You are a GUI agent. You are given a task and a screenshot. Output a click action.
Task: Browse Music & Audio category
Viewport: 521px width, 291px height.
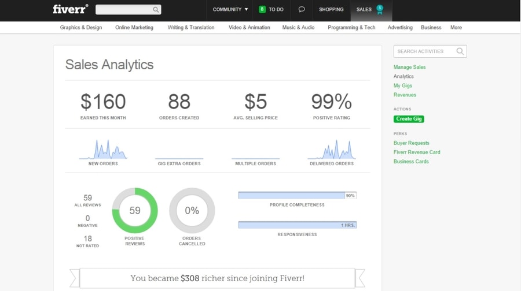pos(298,28)
